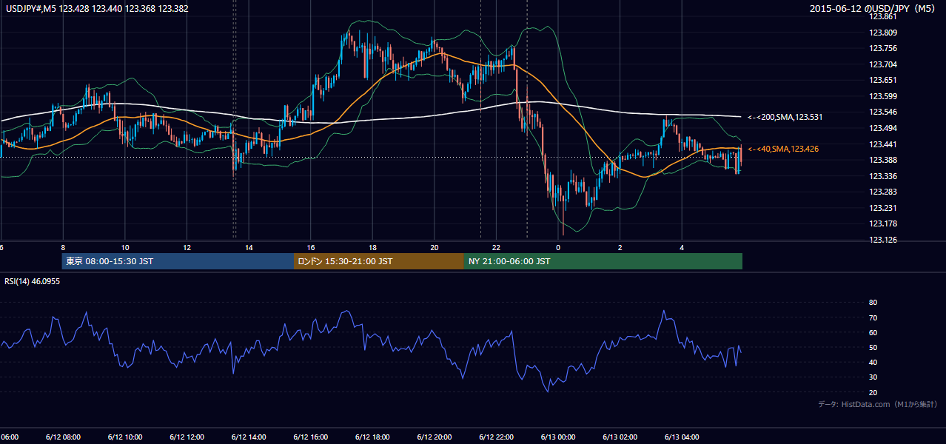
Task: Click the 6/13 00:00 time label
Action: tap(558, 437)
